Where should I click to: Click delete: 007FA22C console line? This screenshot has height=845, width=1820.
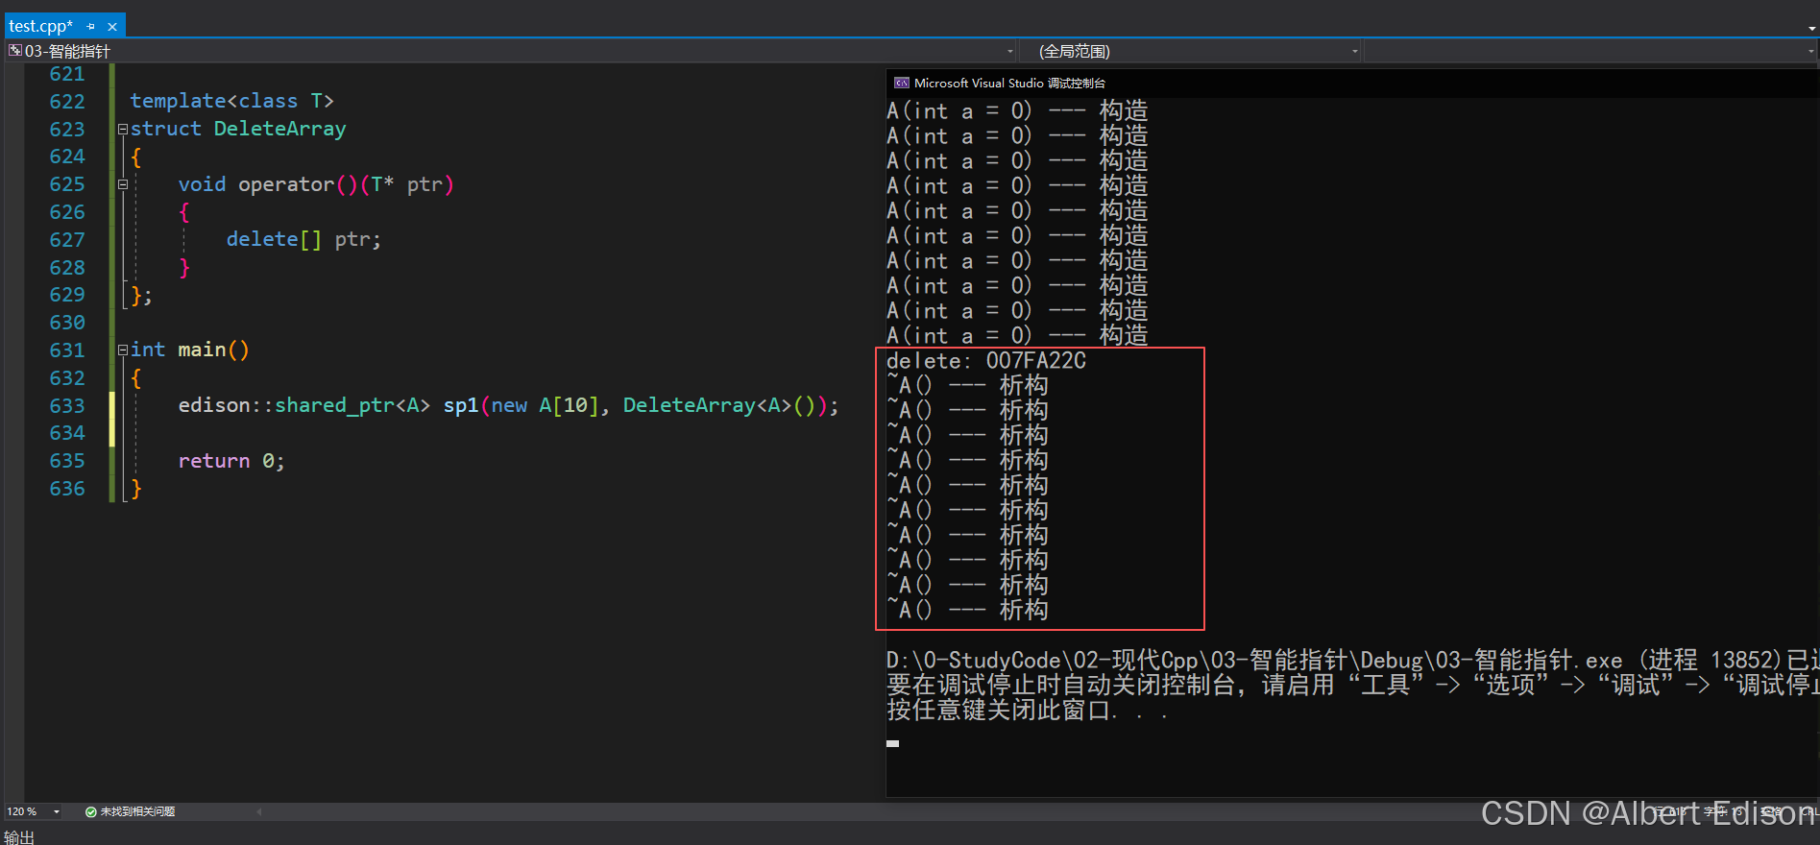click(985, 361)
